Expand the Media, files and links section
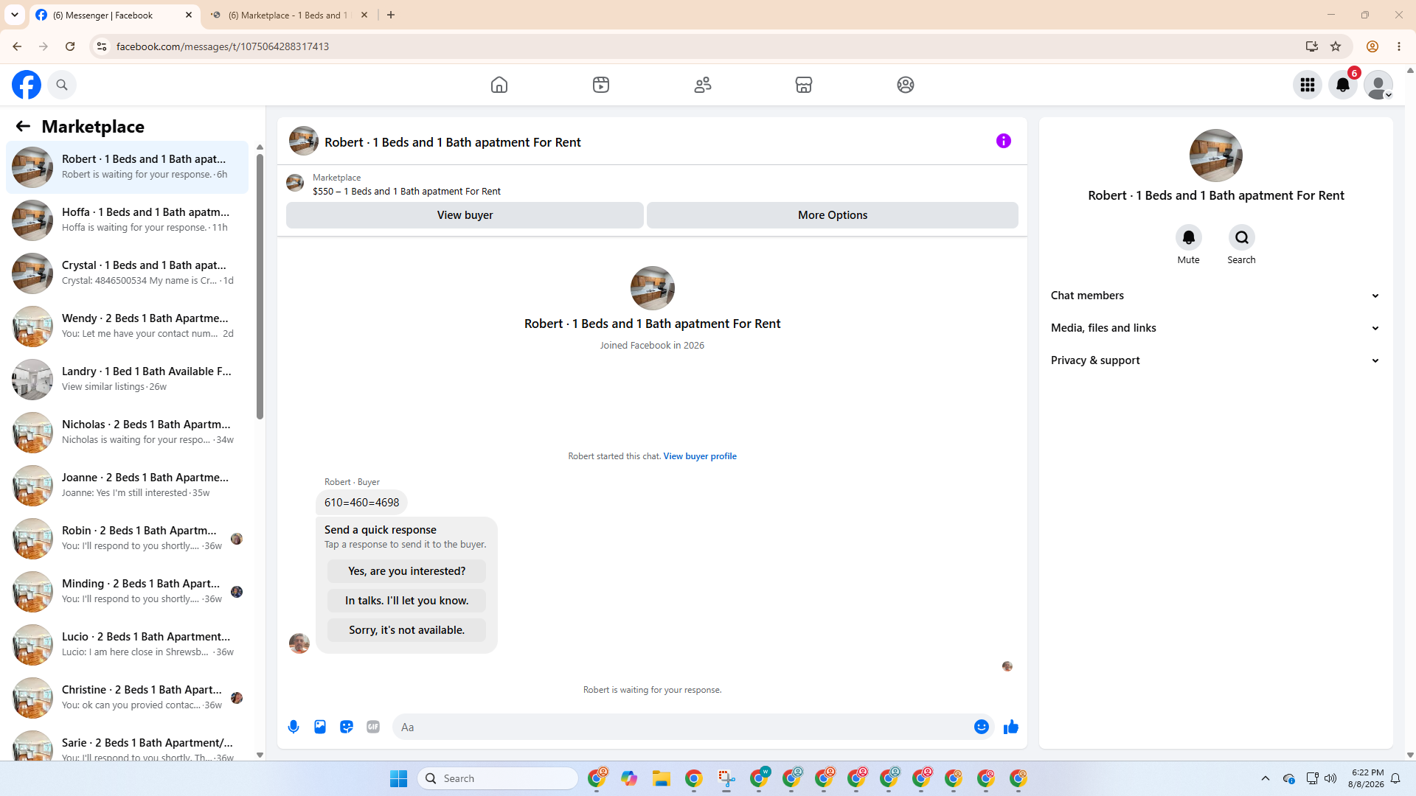1416x796 pixels. click(1215, 328)
